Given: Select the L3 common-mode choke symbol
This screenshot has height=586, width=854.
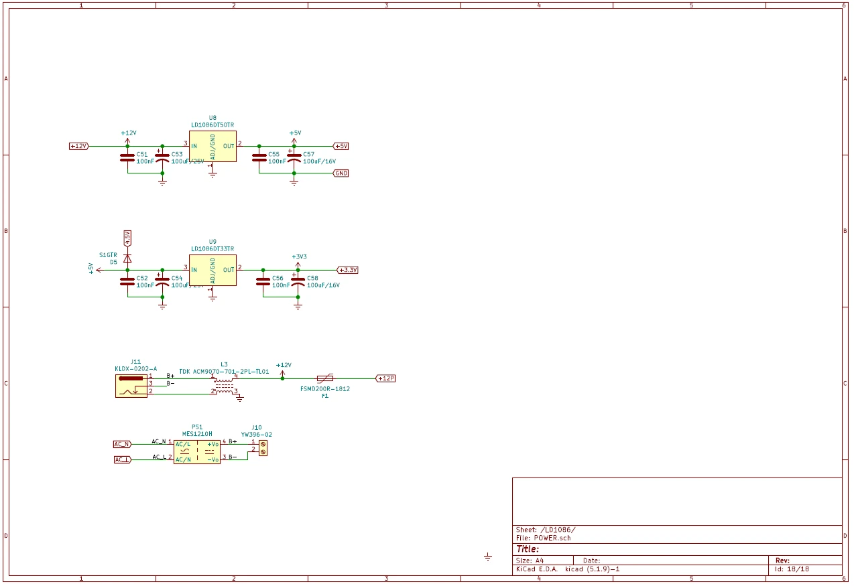Looking at the screenshot, I should pyautogui.click(x=225, y=385).
